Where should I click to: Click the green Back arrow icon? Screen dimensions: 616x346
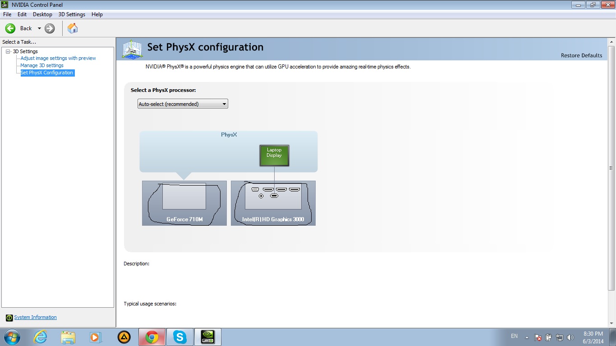click(x=10, y=28)
